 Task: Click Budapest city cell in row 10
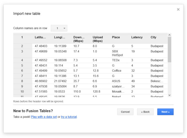point(157,92)
